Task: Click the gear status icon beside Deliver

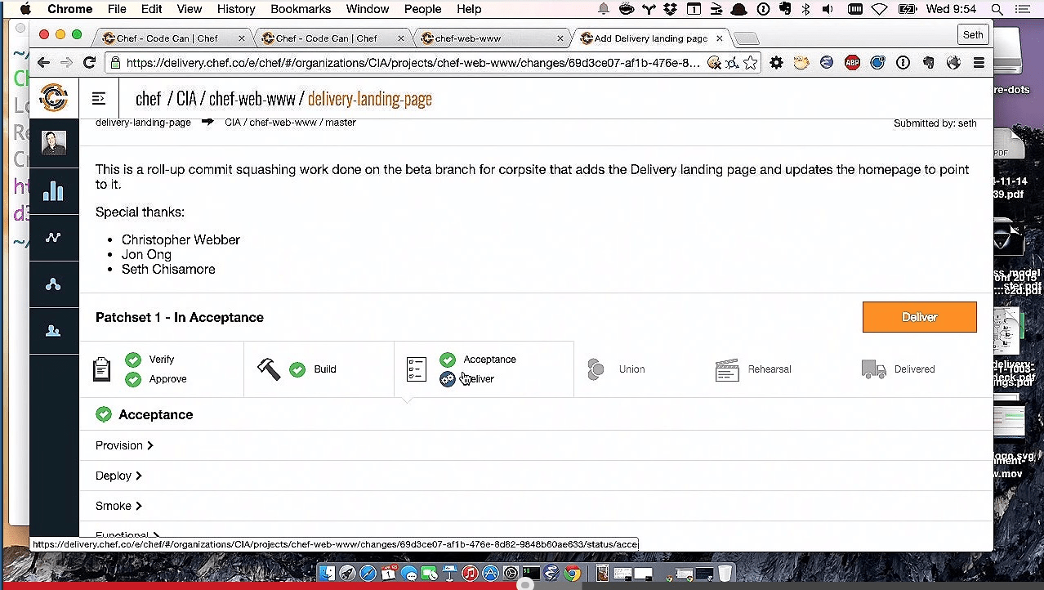Action: 448,379
